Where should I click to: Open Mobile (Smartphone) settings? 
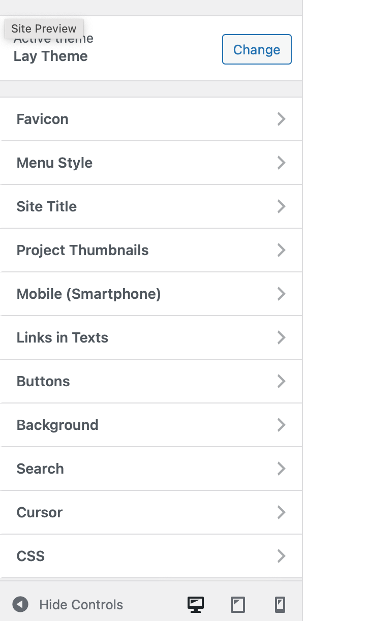coord(151,294)
